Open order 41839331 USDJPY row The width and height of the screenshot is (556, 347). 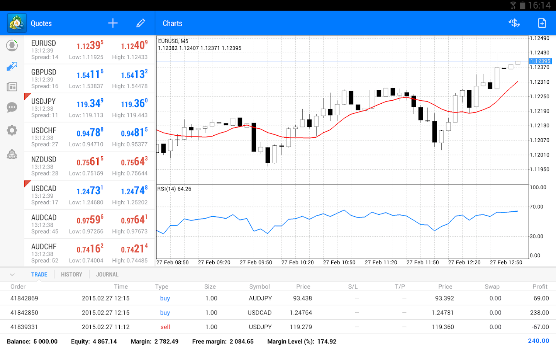point(278,327)
